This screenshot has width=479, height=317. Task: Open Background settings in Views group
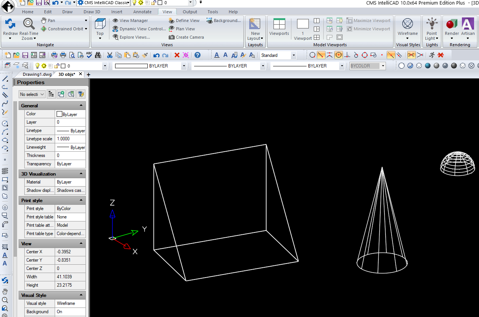point(224,20)
